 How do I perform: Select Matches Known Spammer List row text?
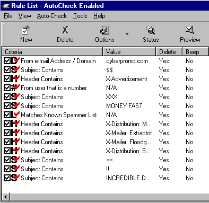[59, 115]
